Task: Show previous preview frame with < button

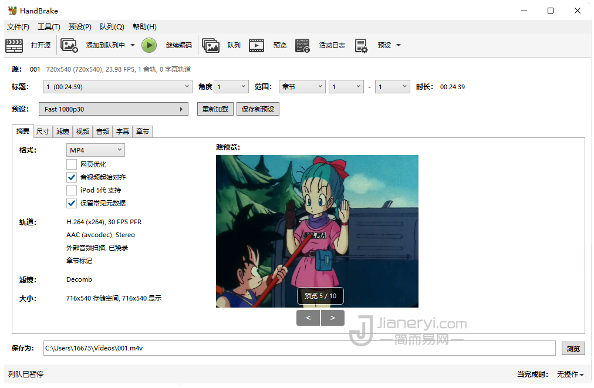Action: click(x=308, y=318)
